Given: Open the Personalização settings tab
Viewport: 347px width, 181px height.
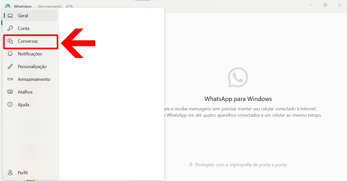Looking at the screenshot, I should pos(30,67).
